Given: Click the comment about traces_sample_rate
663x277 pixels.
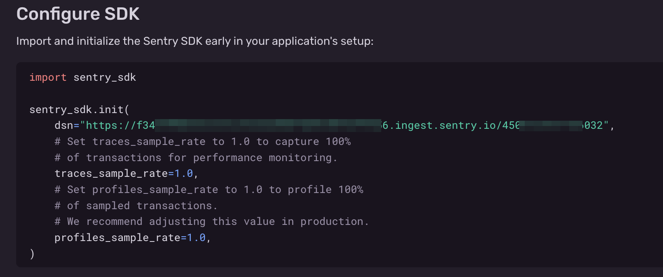Looking at the screenshot, I should pyautogui.click(x=203, y=142).
